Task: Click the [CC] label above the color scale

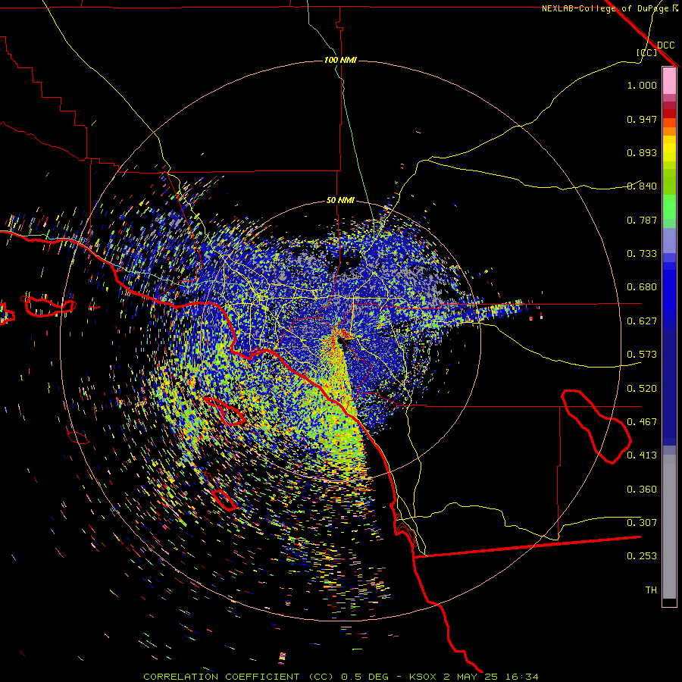Action: click(x=646, y=52)
